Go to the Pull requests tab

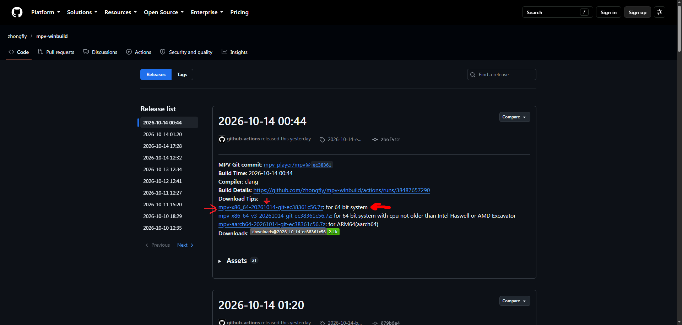tap(56, 52)
